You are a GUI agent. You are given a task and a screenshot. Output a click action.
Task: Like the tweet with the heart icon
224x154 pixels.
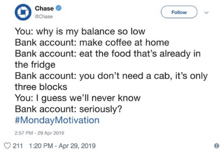pos(7,146)
